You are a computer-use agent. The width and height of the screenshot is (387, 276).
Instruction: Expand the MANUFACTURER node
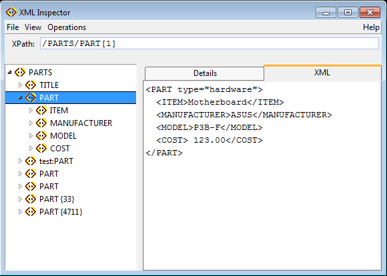tap(31, 123)
